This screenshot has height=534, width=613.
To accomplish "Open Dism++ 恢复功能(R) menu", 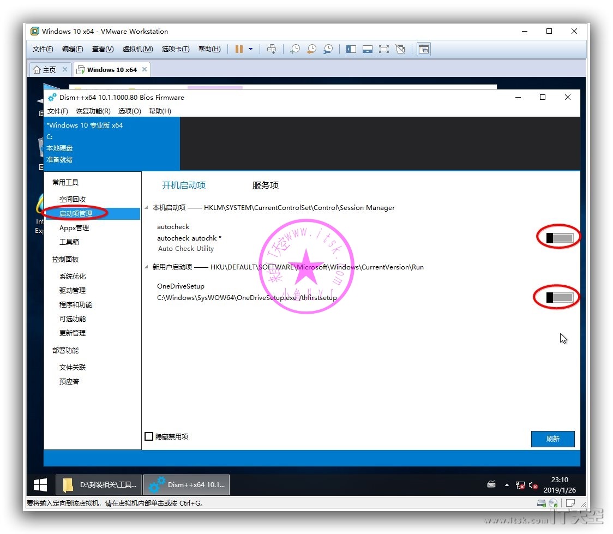I will (93, 111).
